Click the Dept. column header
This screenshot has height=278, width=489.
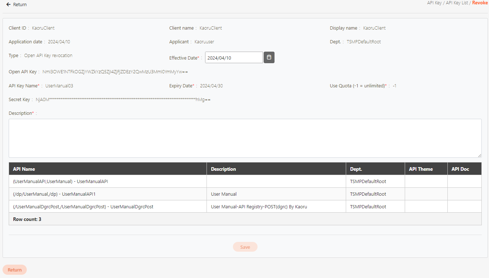(x=356, y=169)
